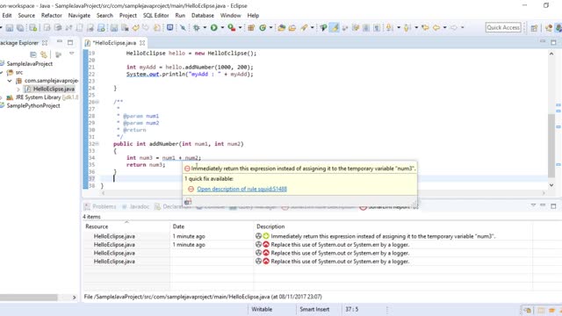The height and width of the screenshot is (316, 562).
Task: Collapse the com.samplejavaproject package node
Action: tap(10, 81)
